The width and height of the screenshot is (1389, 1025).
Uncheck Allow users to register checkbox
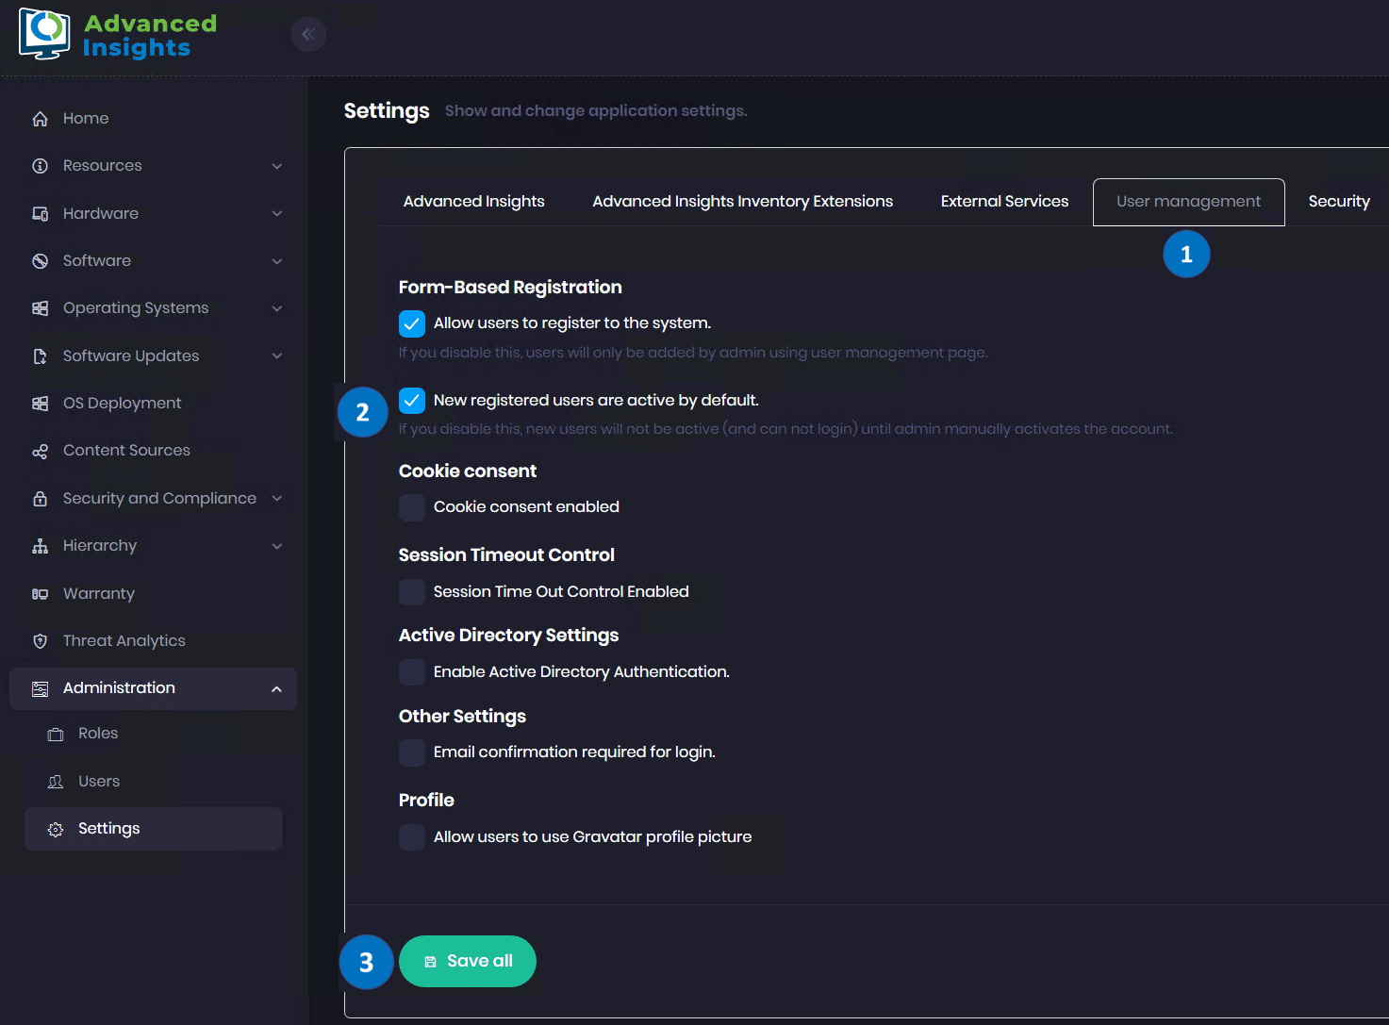pyautogui.click(x=412, y=323)
